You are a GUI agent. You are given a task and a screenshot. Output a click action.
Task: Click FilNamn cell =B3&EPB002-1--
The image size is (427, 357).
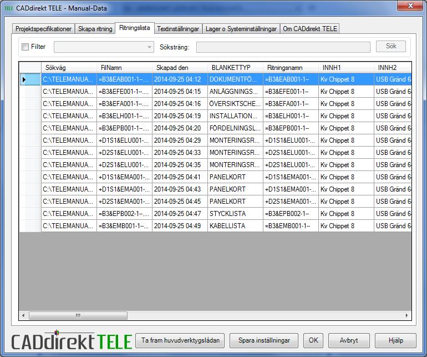pos(124,214)
